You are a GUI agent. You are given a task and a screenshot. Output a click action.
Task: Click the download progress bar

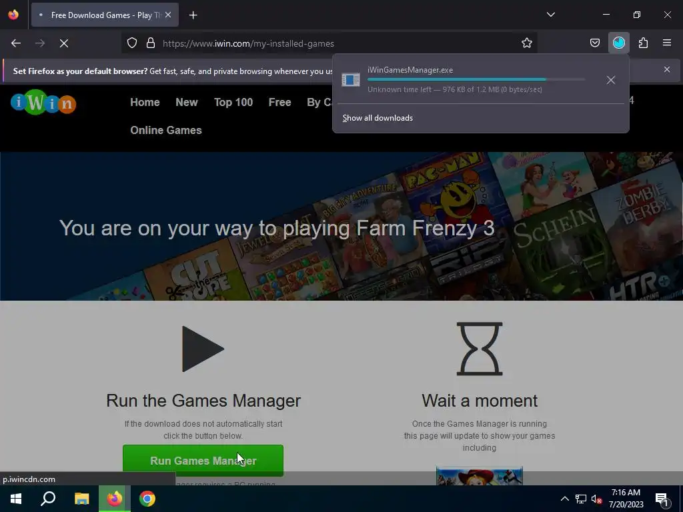pos(476,80)
